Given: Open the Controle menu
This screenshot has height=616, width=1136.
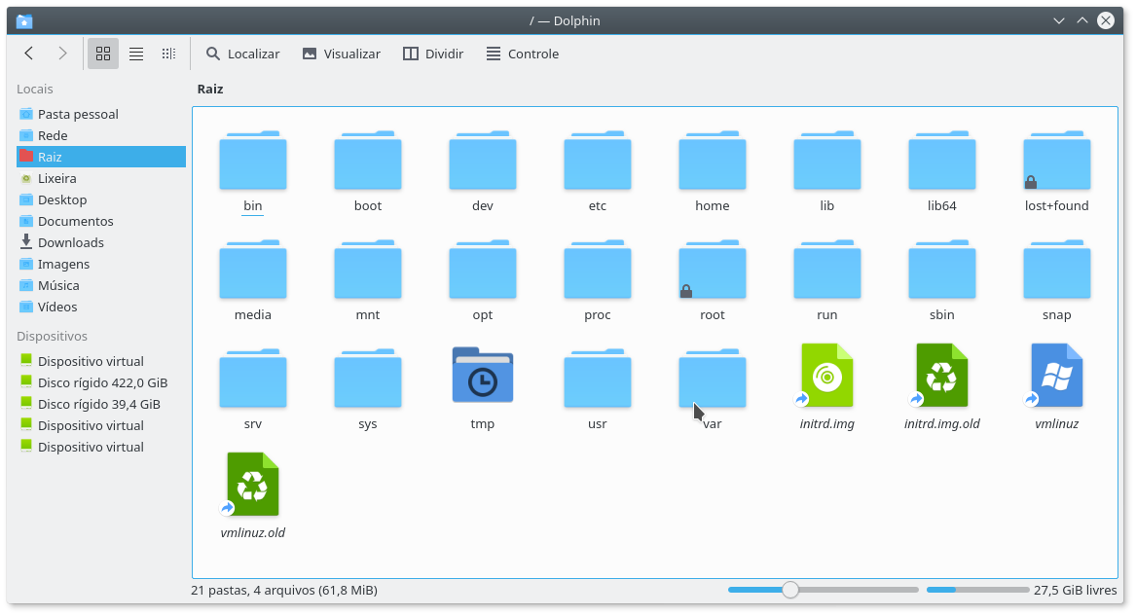Looking at the screenshot, I should click(x=522, y=54).
